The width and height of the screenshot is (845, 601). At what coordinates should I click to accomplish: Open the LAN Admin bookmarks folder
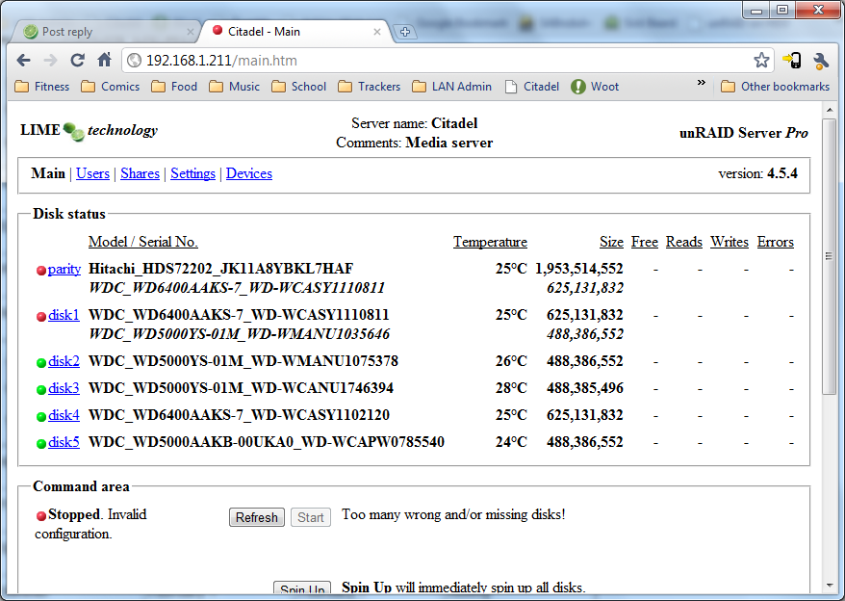pyautogui.click(x=452, y=87)
